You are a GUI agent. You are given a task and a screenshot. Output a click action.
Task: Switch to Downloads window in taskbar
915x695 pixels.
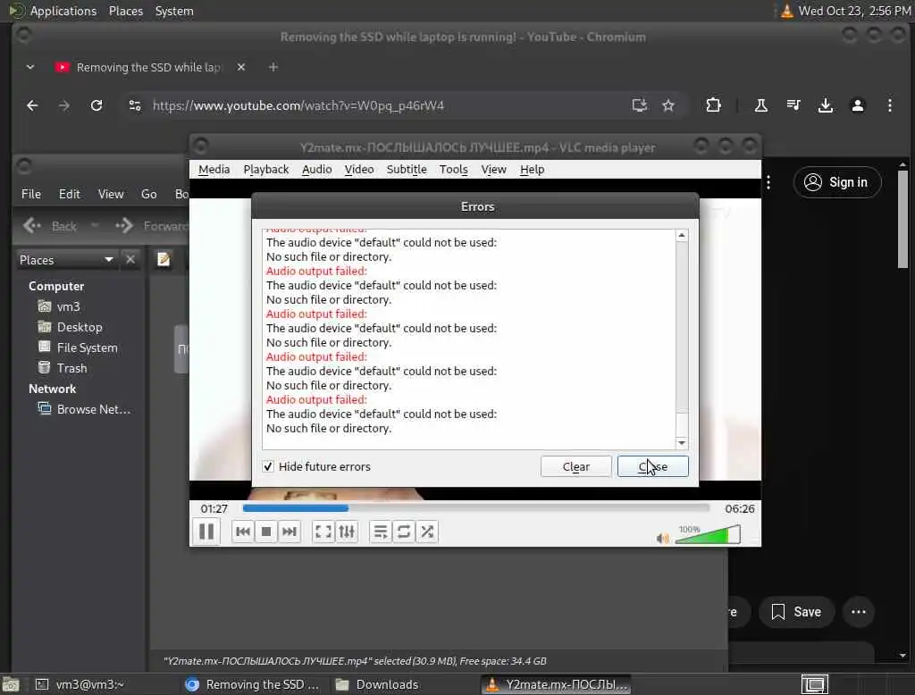point(378,684)
